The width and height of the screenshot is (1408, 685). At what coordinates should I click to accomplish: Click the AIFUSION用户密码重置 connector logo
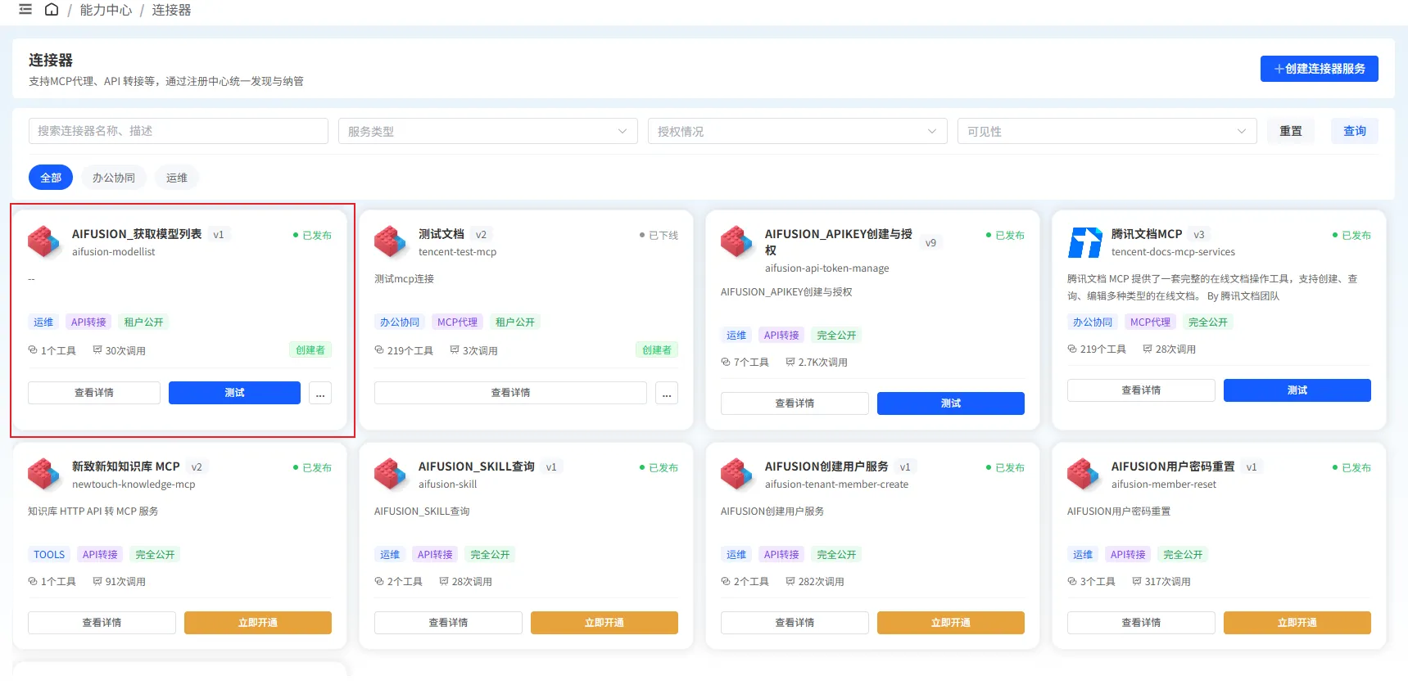[x=1084, y=474]
